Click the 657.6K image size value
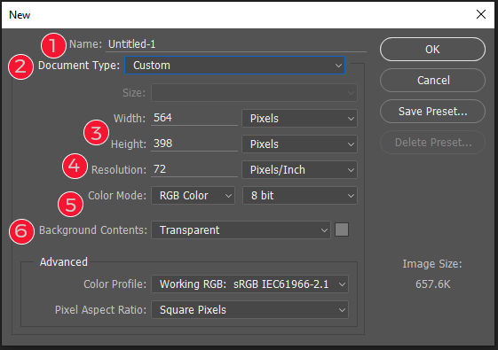Image resolution: width=498 pixels, height=350 pixels. (x=432, y=284)
